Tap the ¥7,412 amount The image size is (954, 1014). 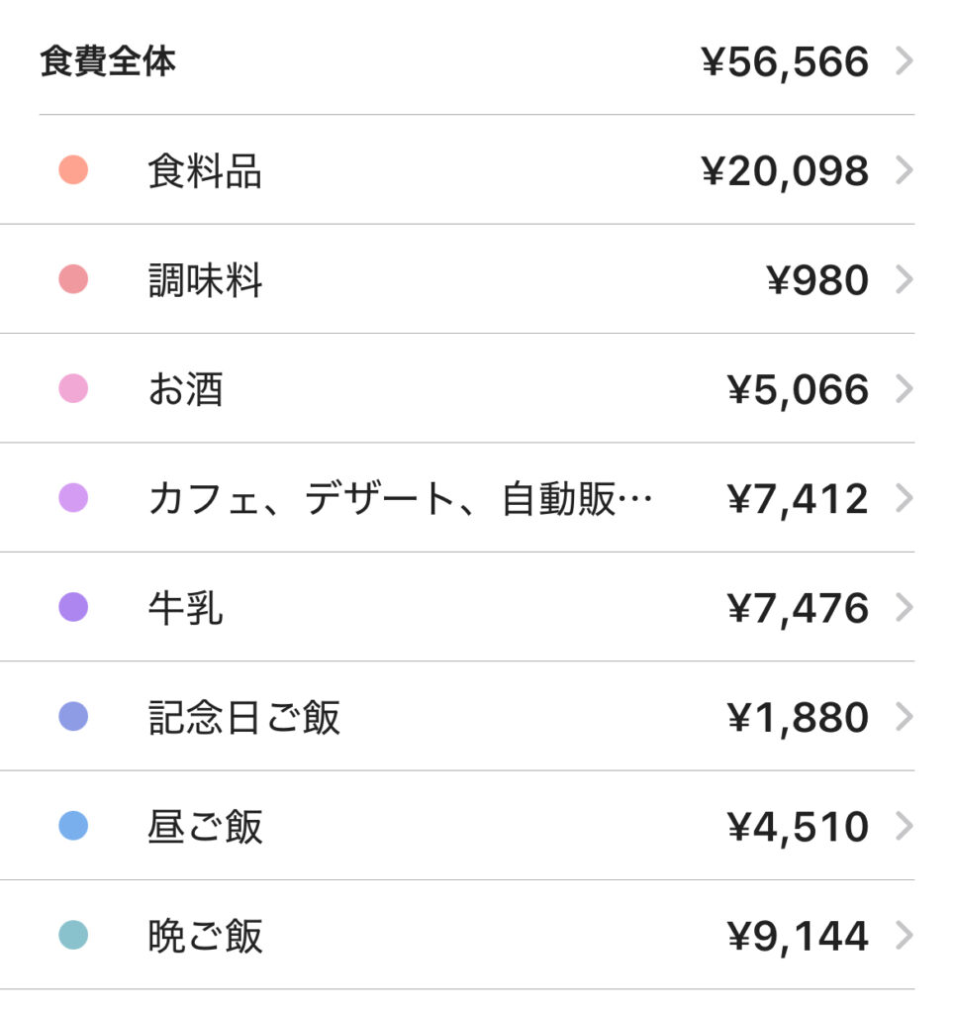(x=798, y=500)
